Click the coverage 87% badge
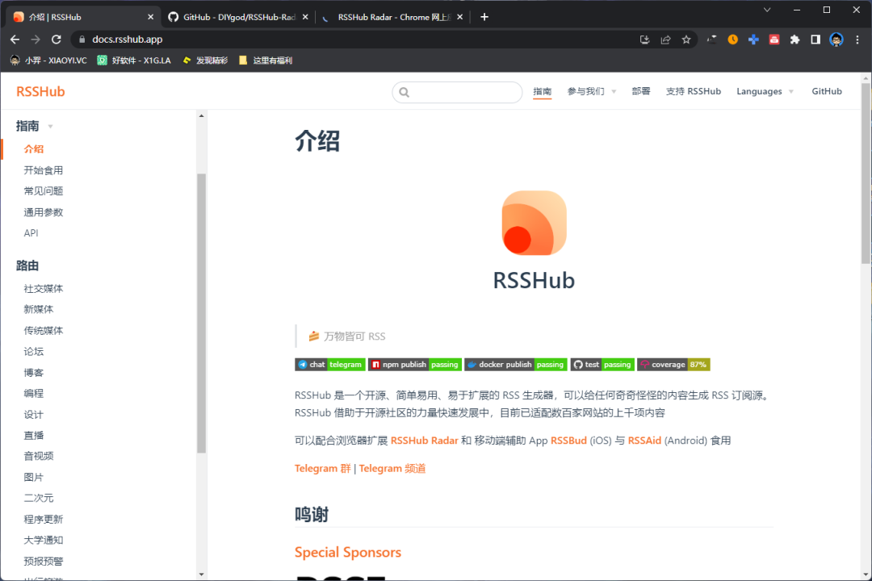This screenshot has width=872, height=581. (673, 364)
